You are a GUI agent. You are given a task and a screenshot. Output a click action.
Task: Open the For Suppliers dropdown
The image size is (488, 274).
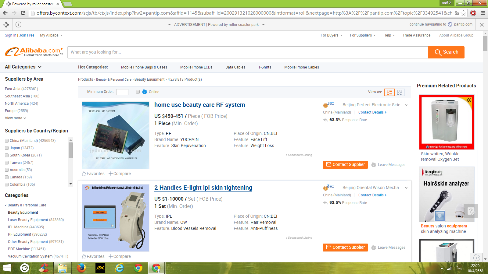point(363,35)
